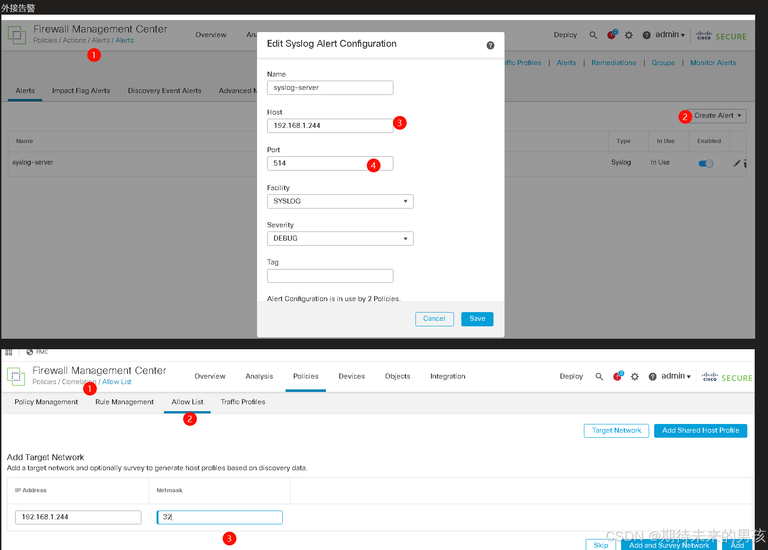Open the Policies menu in lower window
The image size is (768, 550).
306,376
